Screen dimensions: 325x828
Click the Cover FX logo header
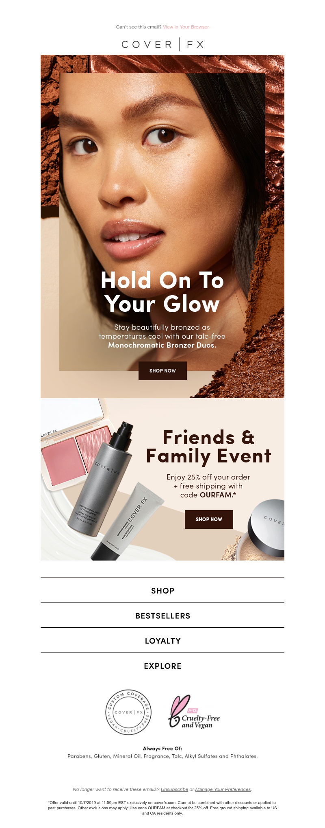(162, 44)
